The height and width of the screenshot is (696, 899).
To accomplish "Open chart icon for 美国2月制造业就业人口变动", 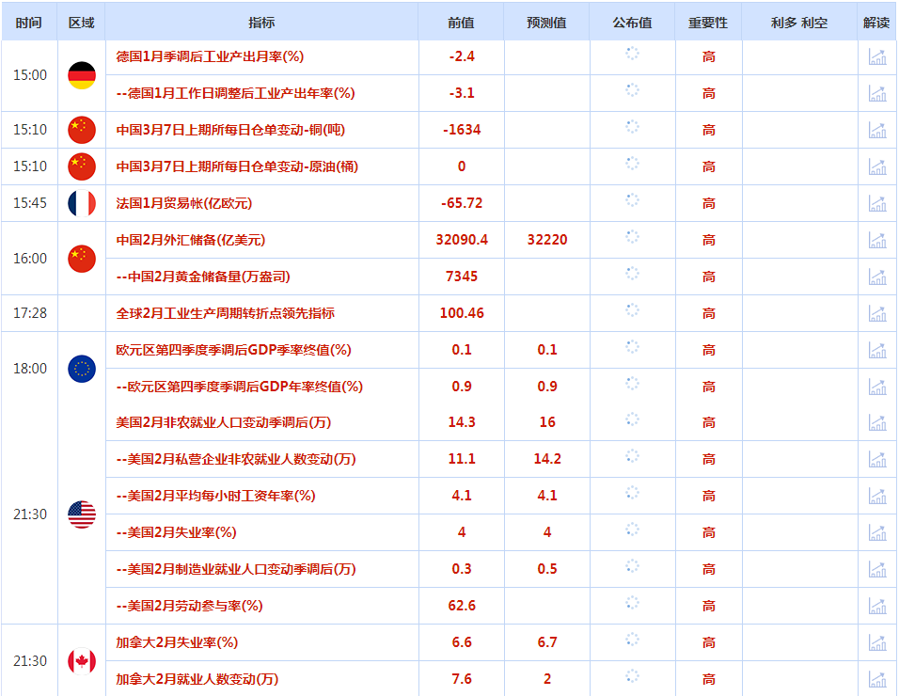I will [877, 569].
